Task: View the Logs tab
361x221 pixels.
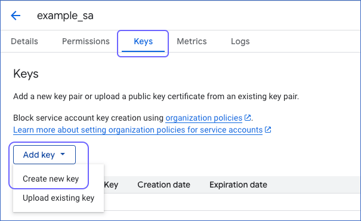Action: tap(240, 41)
